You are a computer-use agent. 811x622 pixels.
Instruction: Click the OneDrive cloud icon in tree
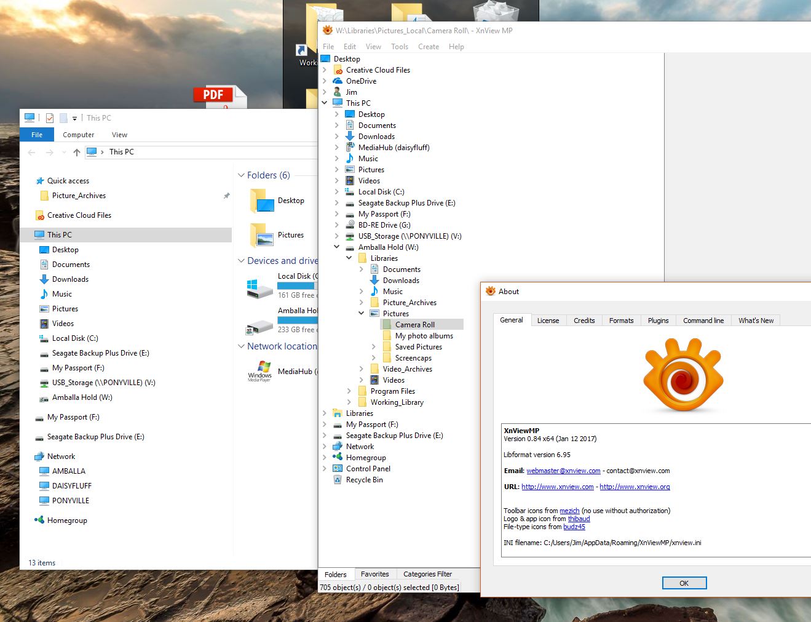tap(338, 81)
